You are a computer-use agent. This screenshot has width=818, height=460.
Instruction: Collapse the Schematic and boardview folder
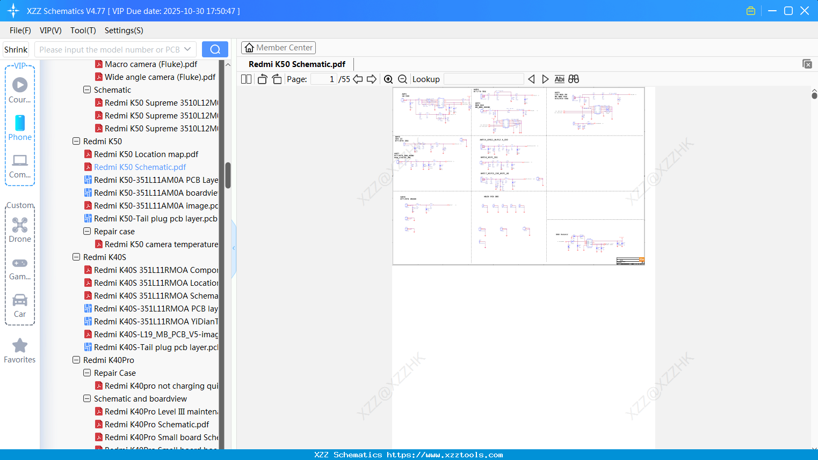pos(87,399)
